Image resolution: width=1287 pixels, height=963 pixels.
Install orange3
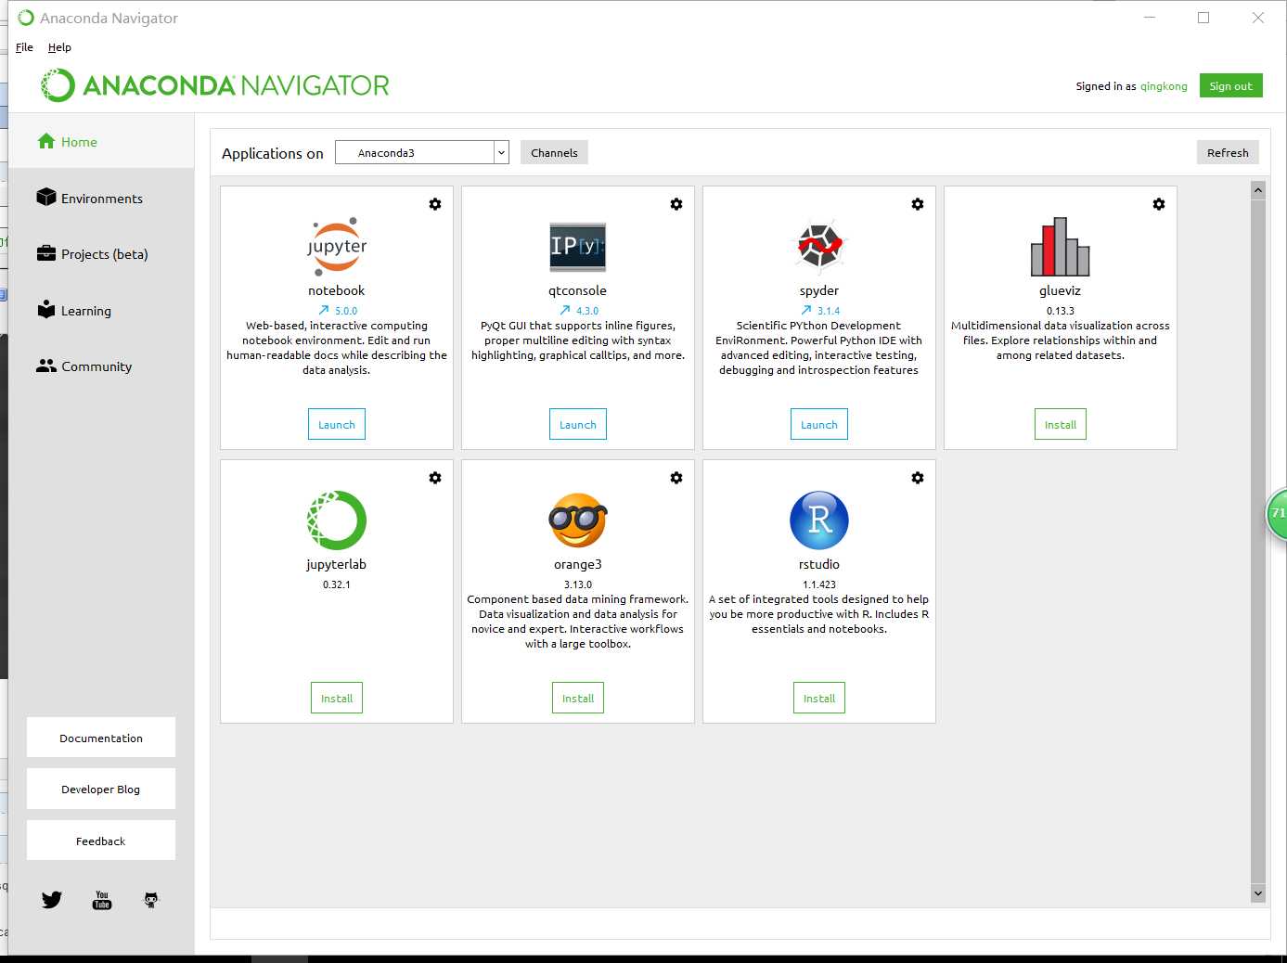click(x=578, y=698)
